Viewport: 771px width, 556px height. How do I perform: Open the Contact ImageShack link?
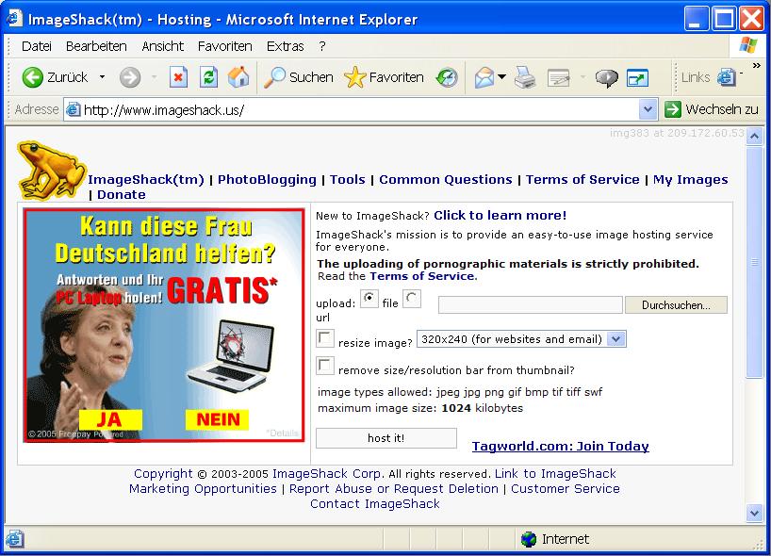click(x=375, y=504)
